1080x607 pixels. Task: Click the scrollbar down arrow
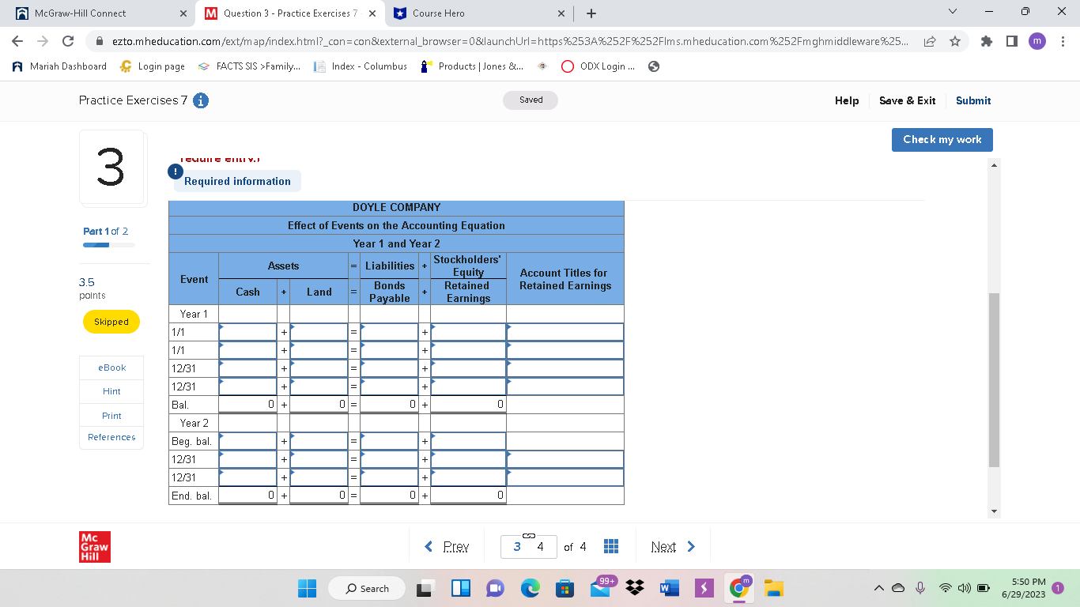(994, 511)
